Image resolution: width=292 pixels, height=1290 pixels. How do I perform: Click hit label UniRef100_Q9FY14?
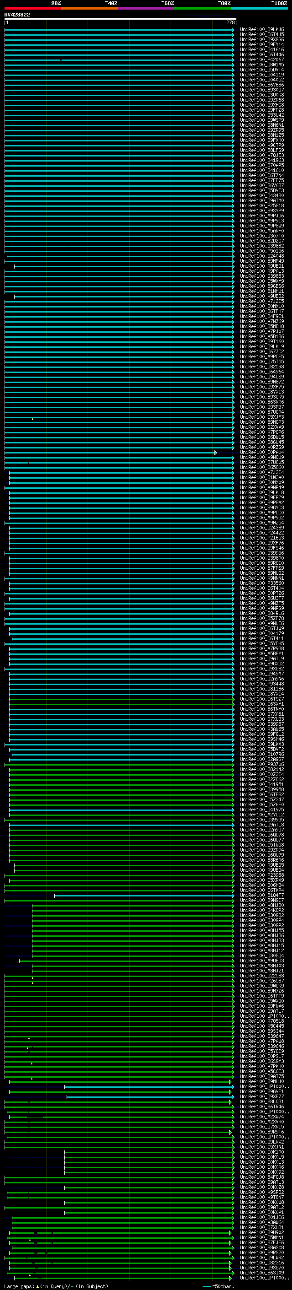pyautogui.click(x=261, y=44)
